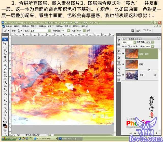Reset default foreground and background colors
This screenshot has width=163, height=142.
[4, 122]
